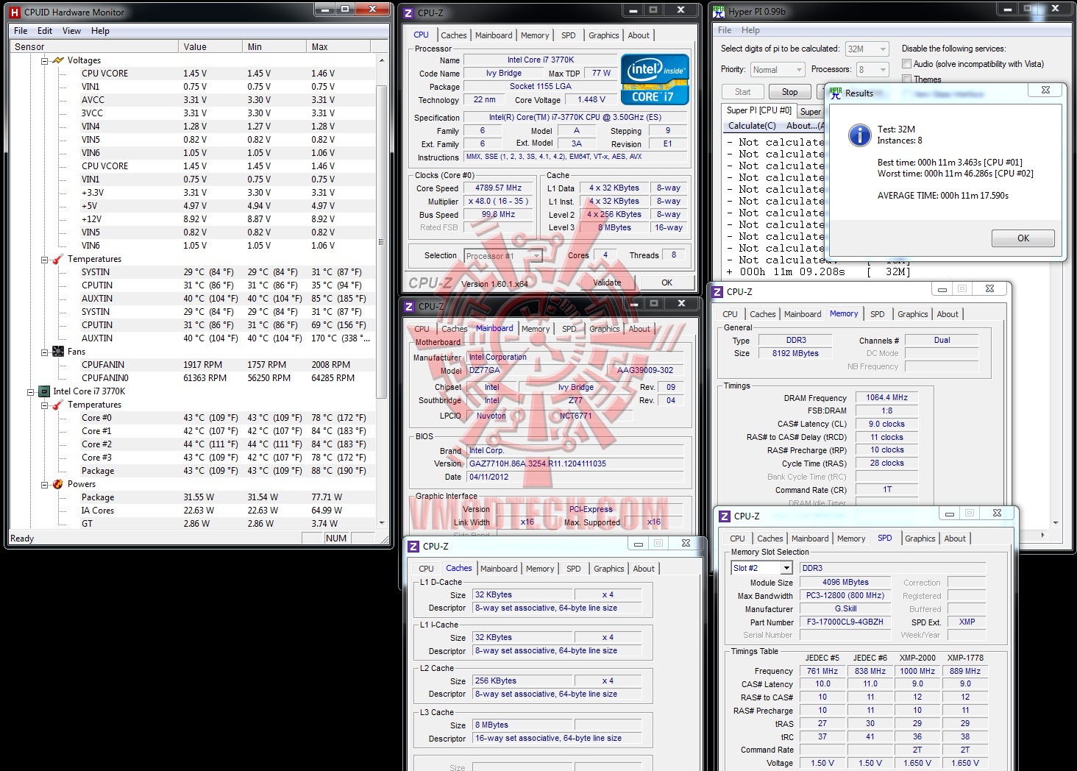
Task: Click the Value column header
Action: pyautogui.click(x=210, y=46)
